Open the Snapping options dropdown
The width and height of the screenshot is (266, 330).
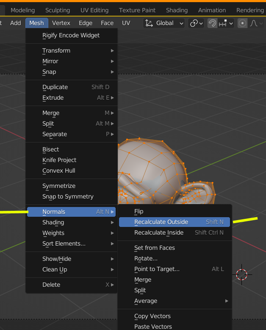226,23
